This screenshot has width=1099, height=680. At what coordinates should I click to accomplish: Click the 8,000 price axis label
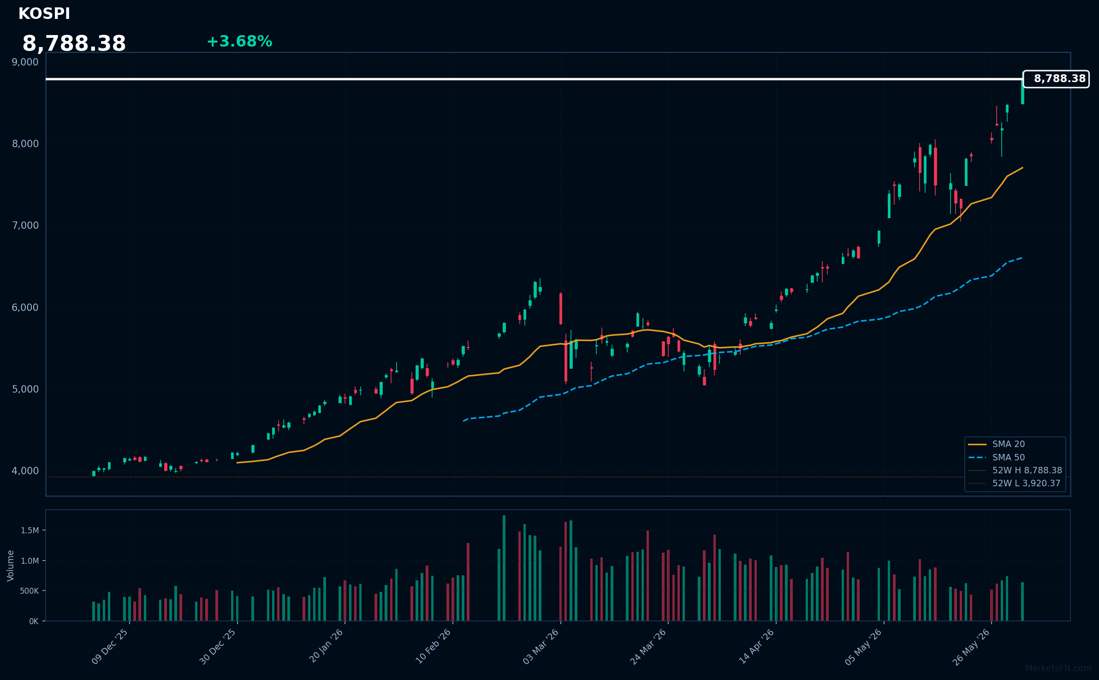[25, 144]
